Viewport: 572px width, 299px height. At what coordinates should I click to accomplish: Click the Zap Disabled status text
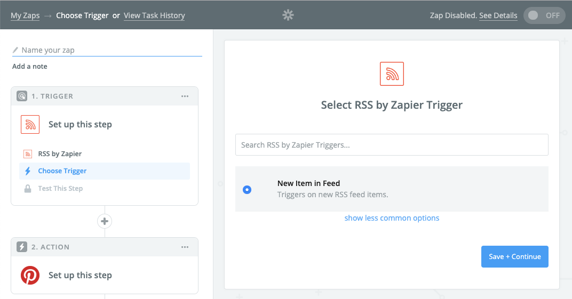point(454,15)
